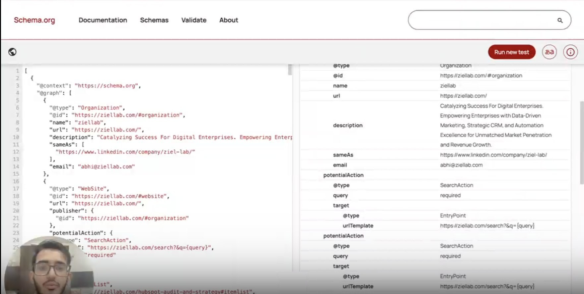
Task: Open the info circle icon
Action: click(570, 52)
